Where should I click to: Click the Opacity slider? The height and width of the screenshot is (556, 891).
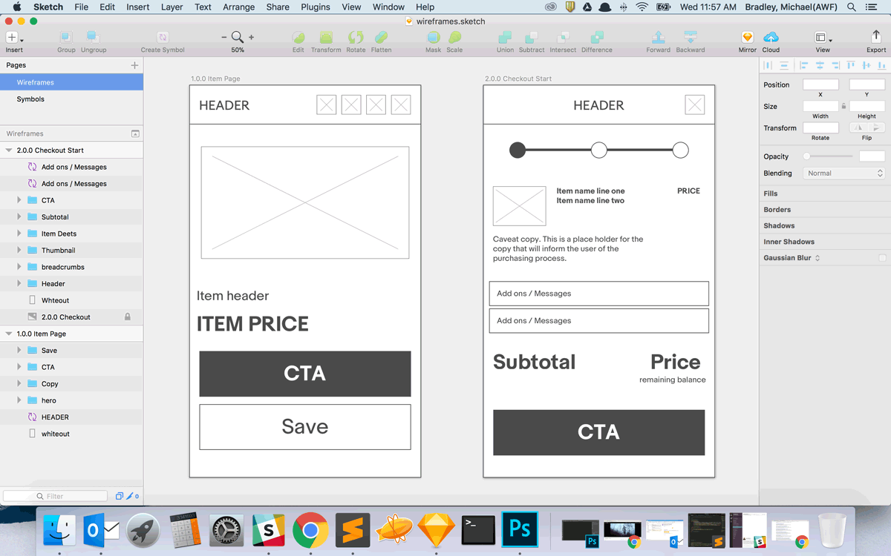pyautogui.click(x=829, y=156)
